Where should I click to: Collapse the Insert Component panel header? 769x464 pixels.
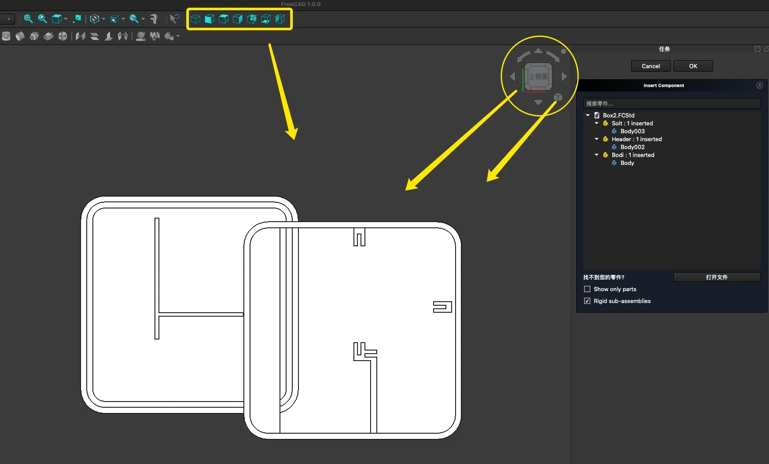coord(759,85)
